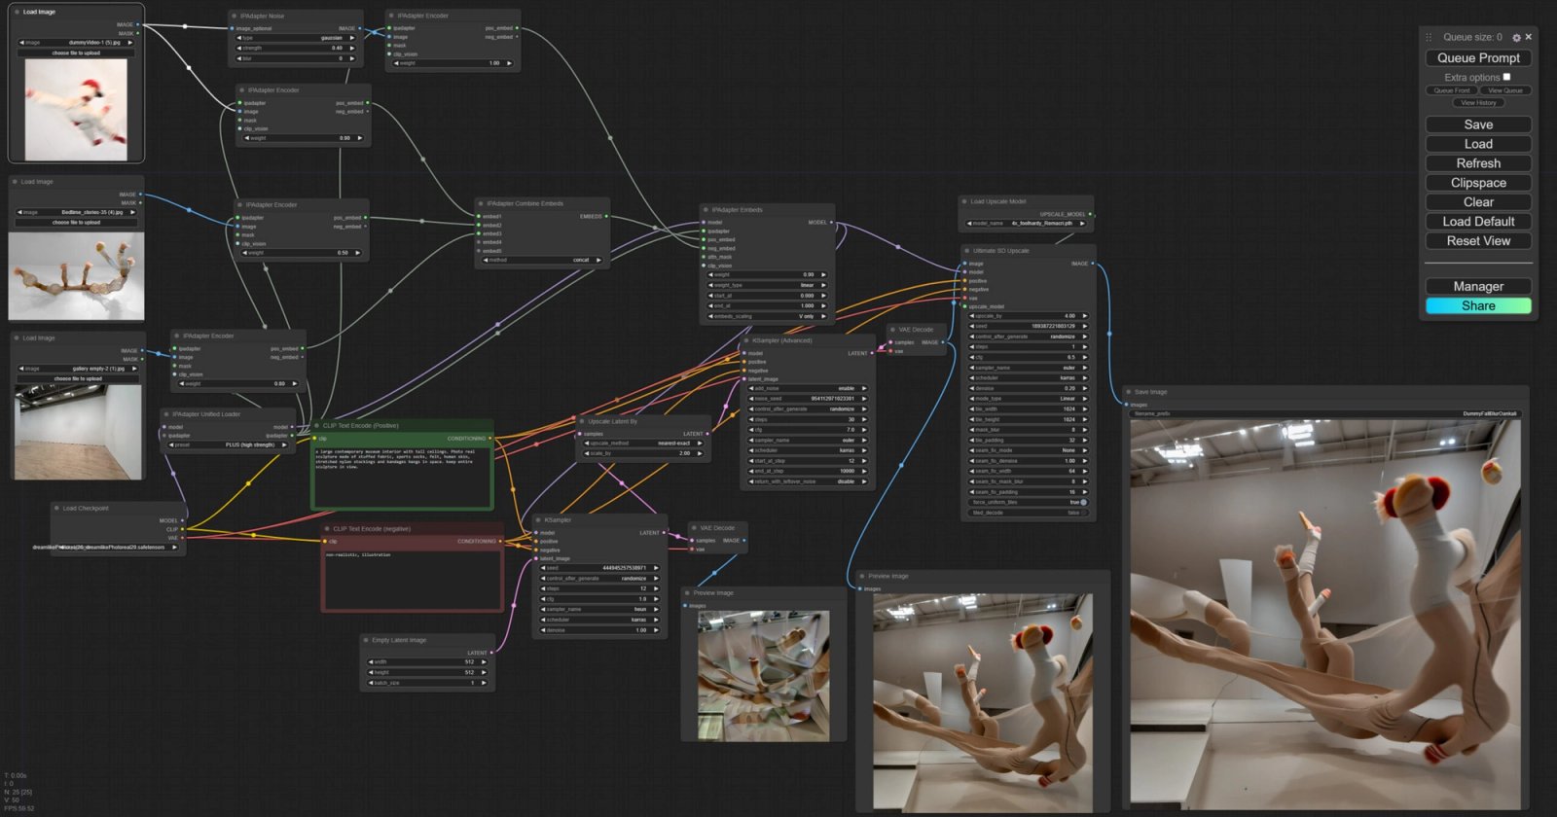This screenshot has height=817, width=1557.
Task: Collapse the IPAdapter Unified Loader node dot
Action: [x=166, y=413]
